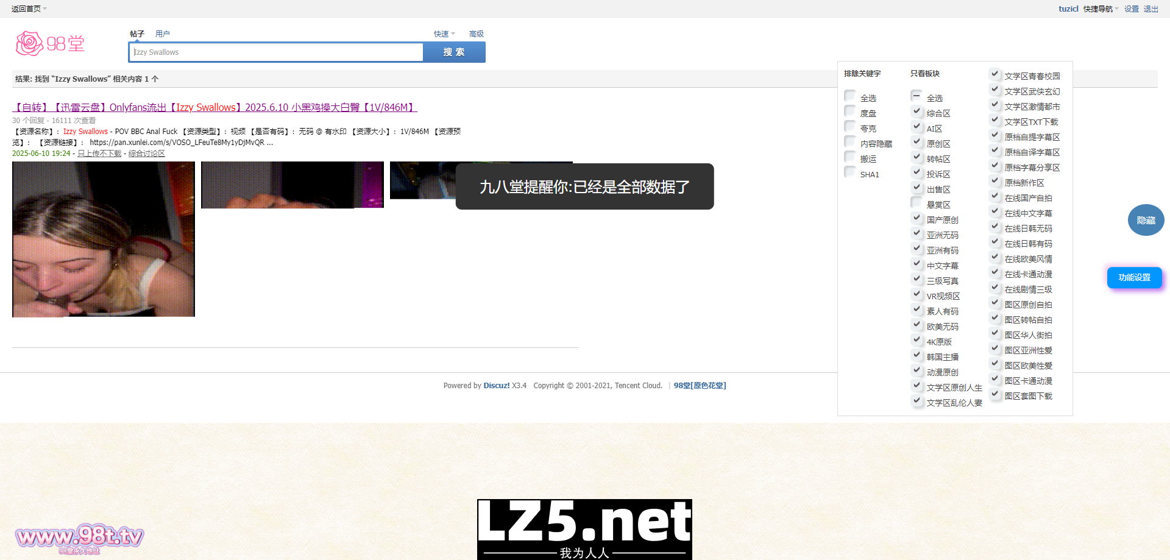Select the 帖子 search tab
Screen dimensions: 1170x560
click(137, 34)
